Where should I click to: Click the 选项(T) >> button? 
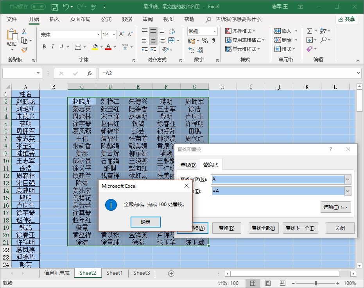tap(335, 207)
